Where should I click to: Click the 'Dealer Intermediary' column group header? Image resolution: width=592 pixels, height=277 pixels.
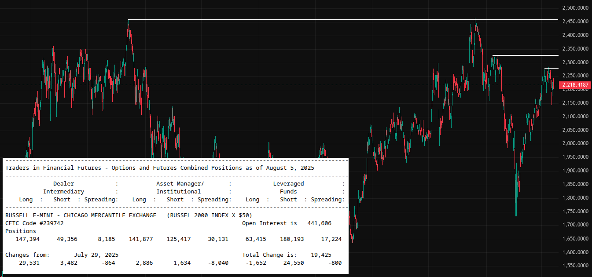click(64, 188)
